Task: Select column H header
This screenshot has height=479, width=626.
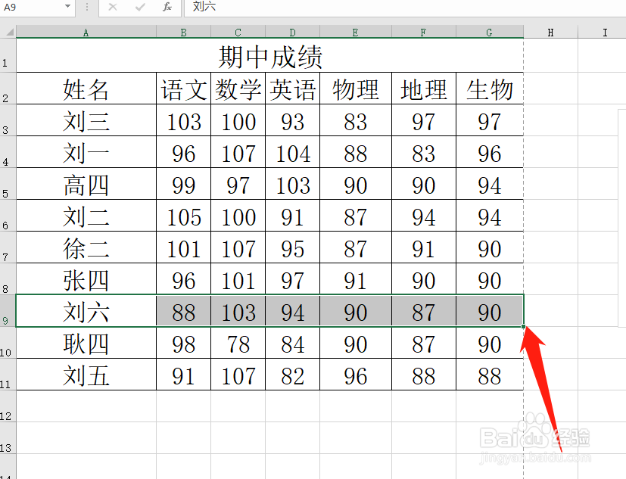Action: point(550,32)
